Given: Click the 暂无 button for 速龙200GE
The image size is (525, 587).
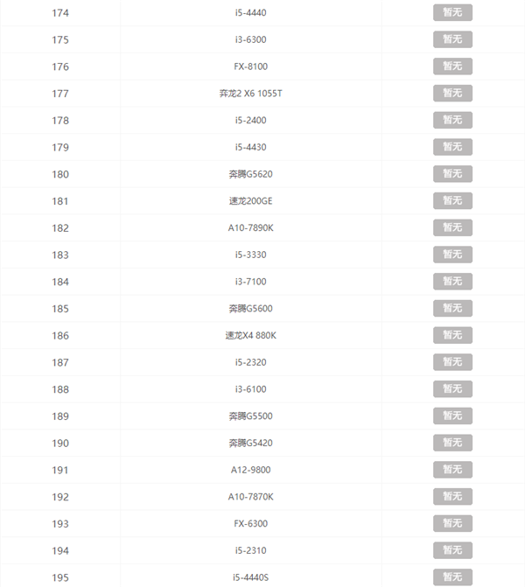Looking at the screenshot, I should [x=452, y=200].
